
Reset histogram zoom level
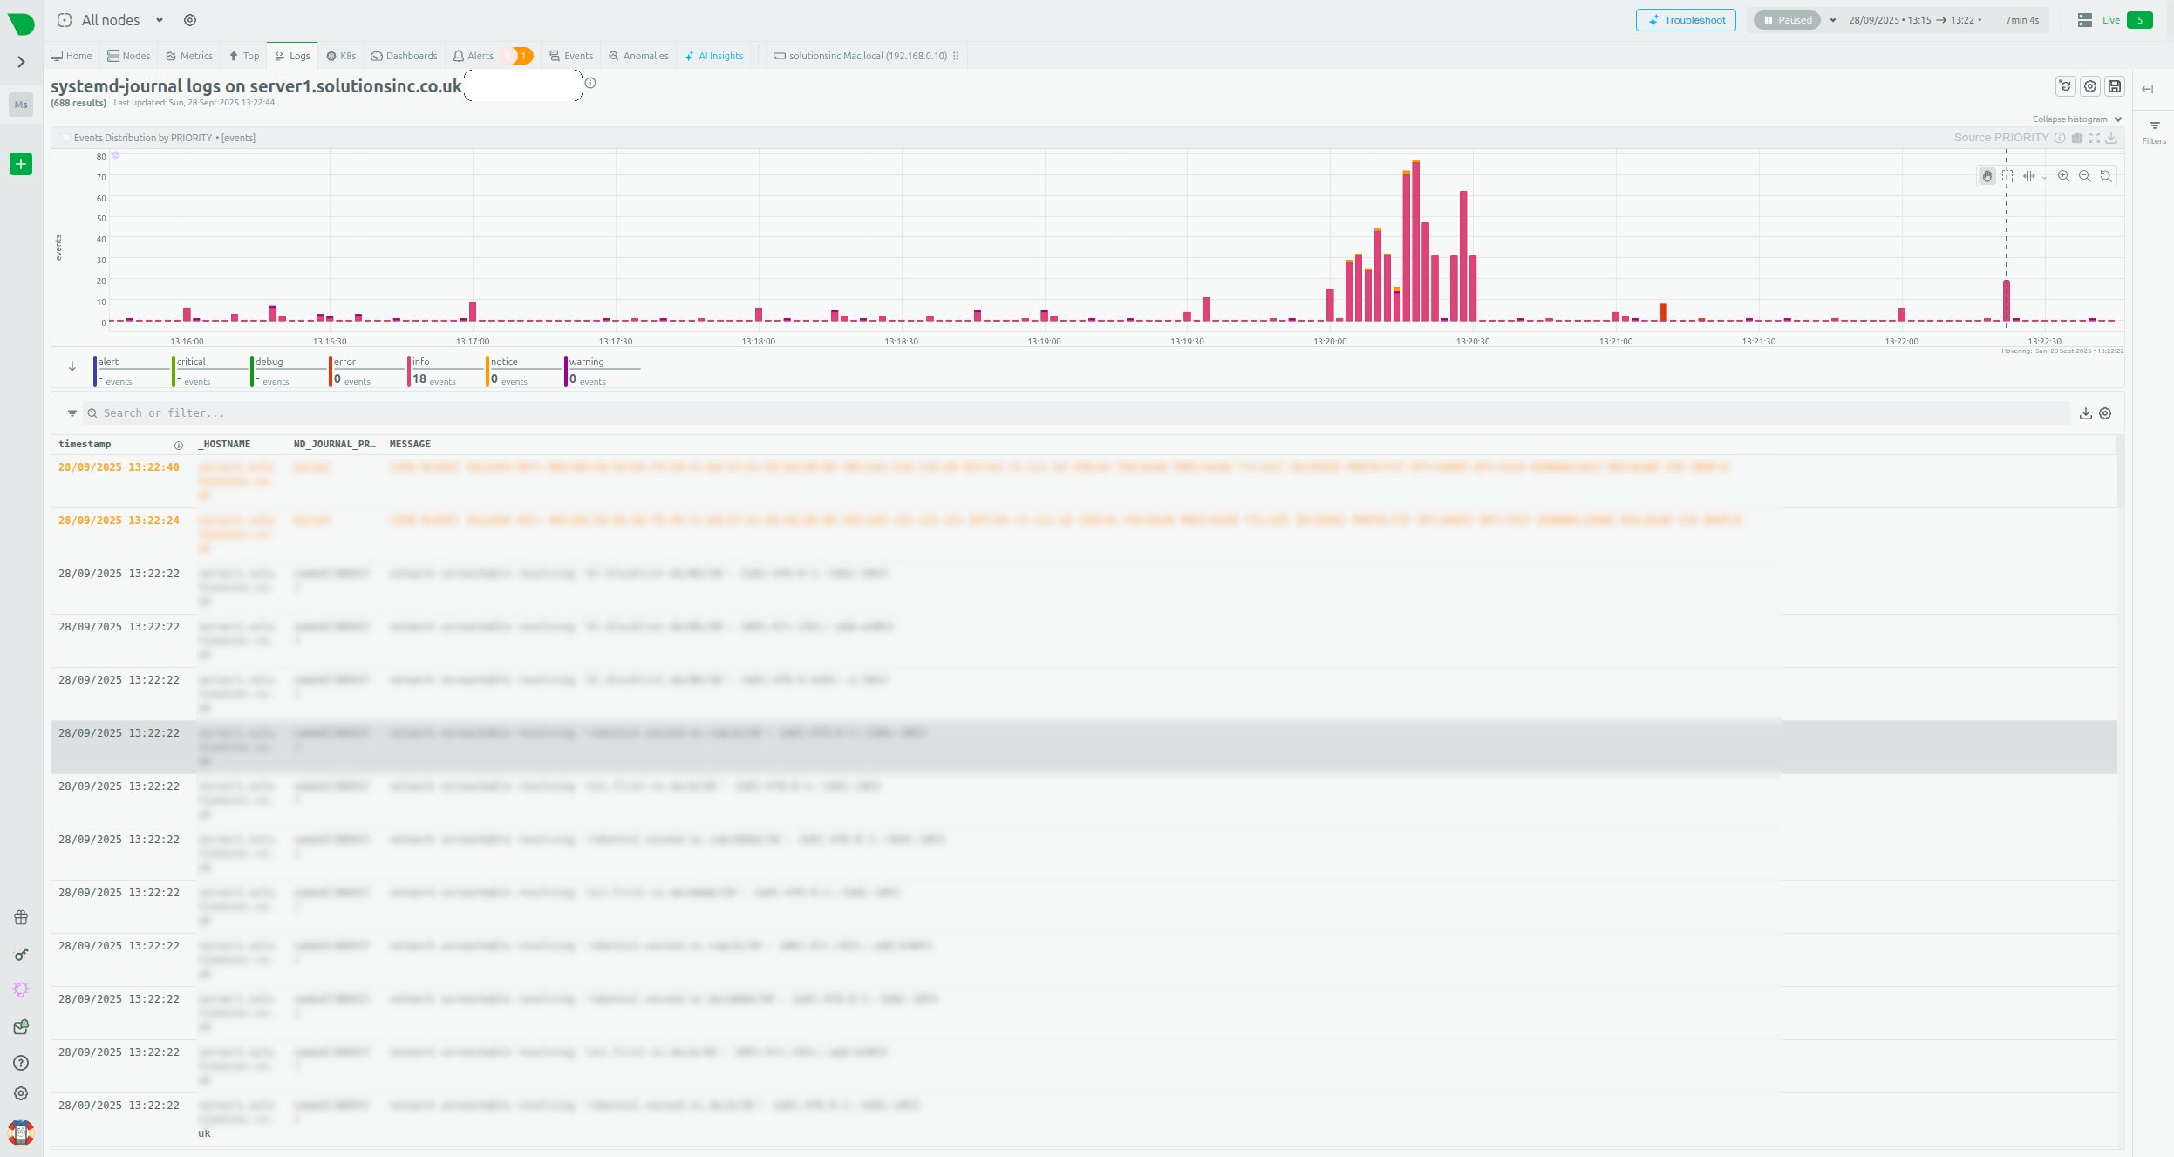(2105, 176)
